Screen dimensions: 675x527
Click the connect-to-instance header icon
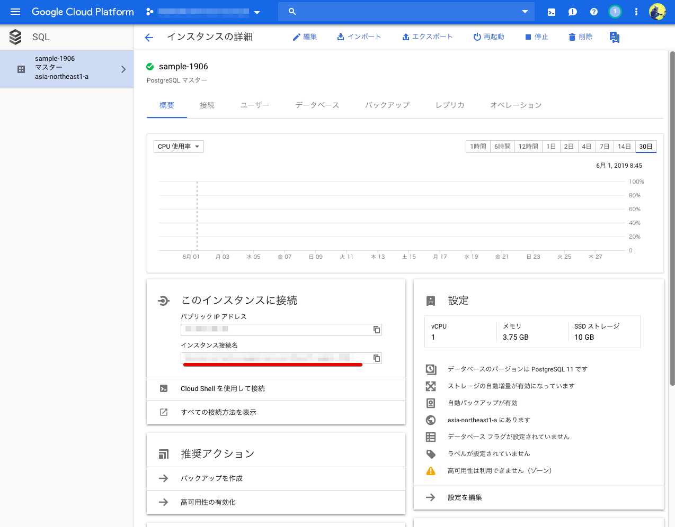[x=164, y=301]
